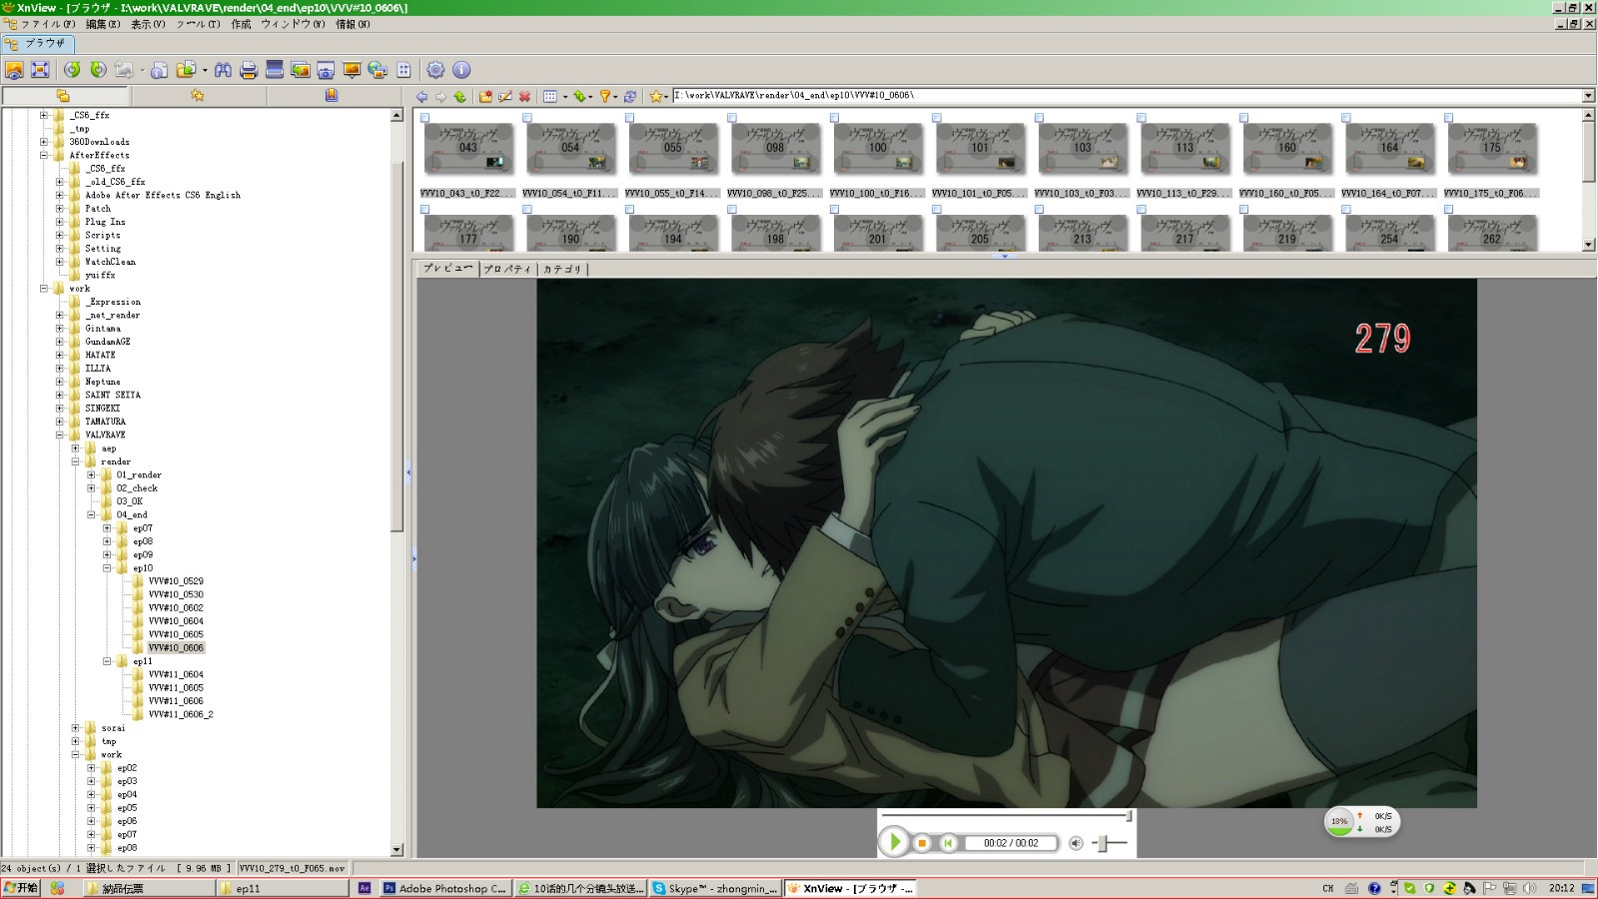Stop the video preview playback
1598x899 pixels.
pos(923,843)
